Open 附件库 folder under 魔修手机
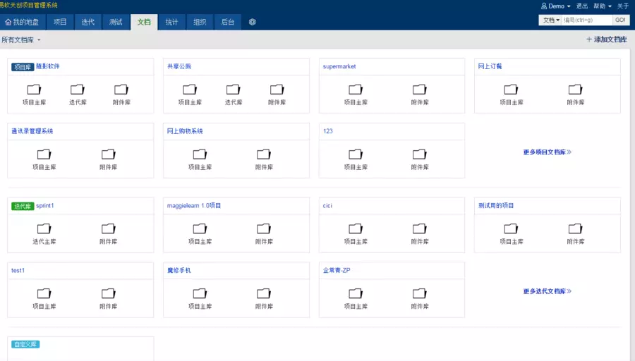Screen dimensions: 635x361 pyautogui.click(x=264, y=298)
